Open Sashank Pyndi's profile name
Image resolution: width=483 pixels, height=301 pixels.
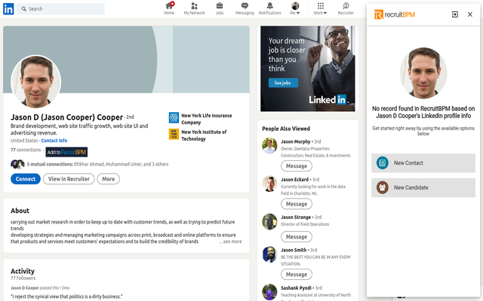[296, 287]
